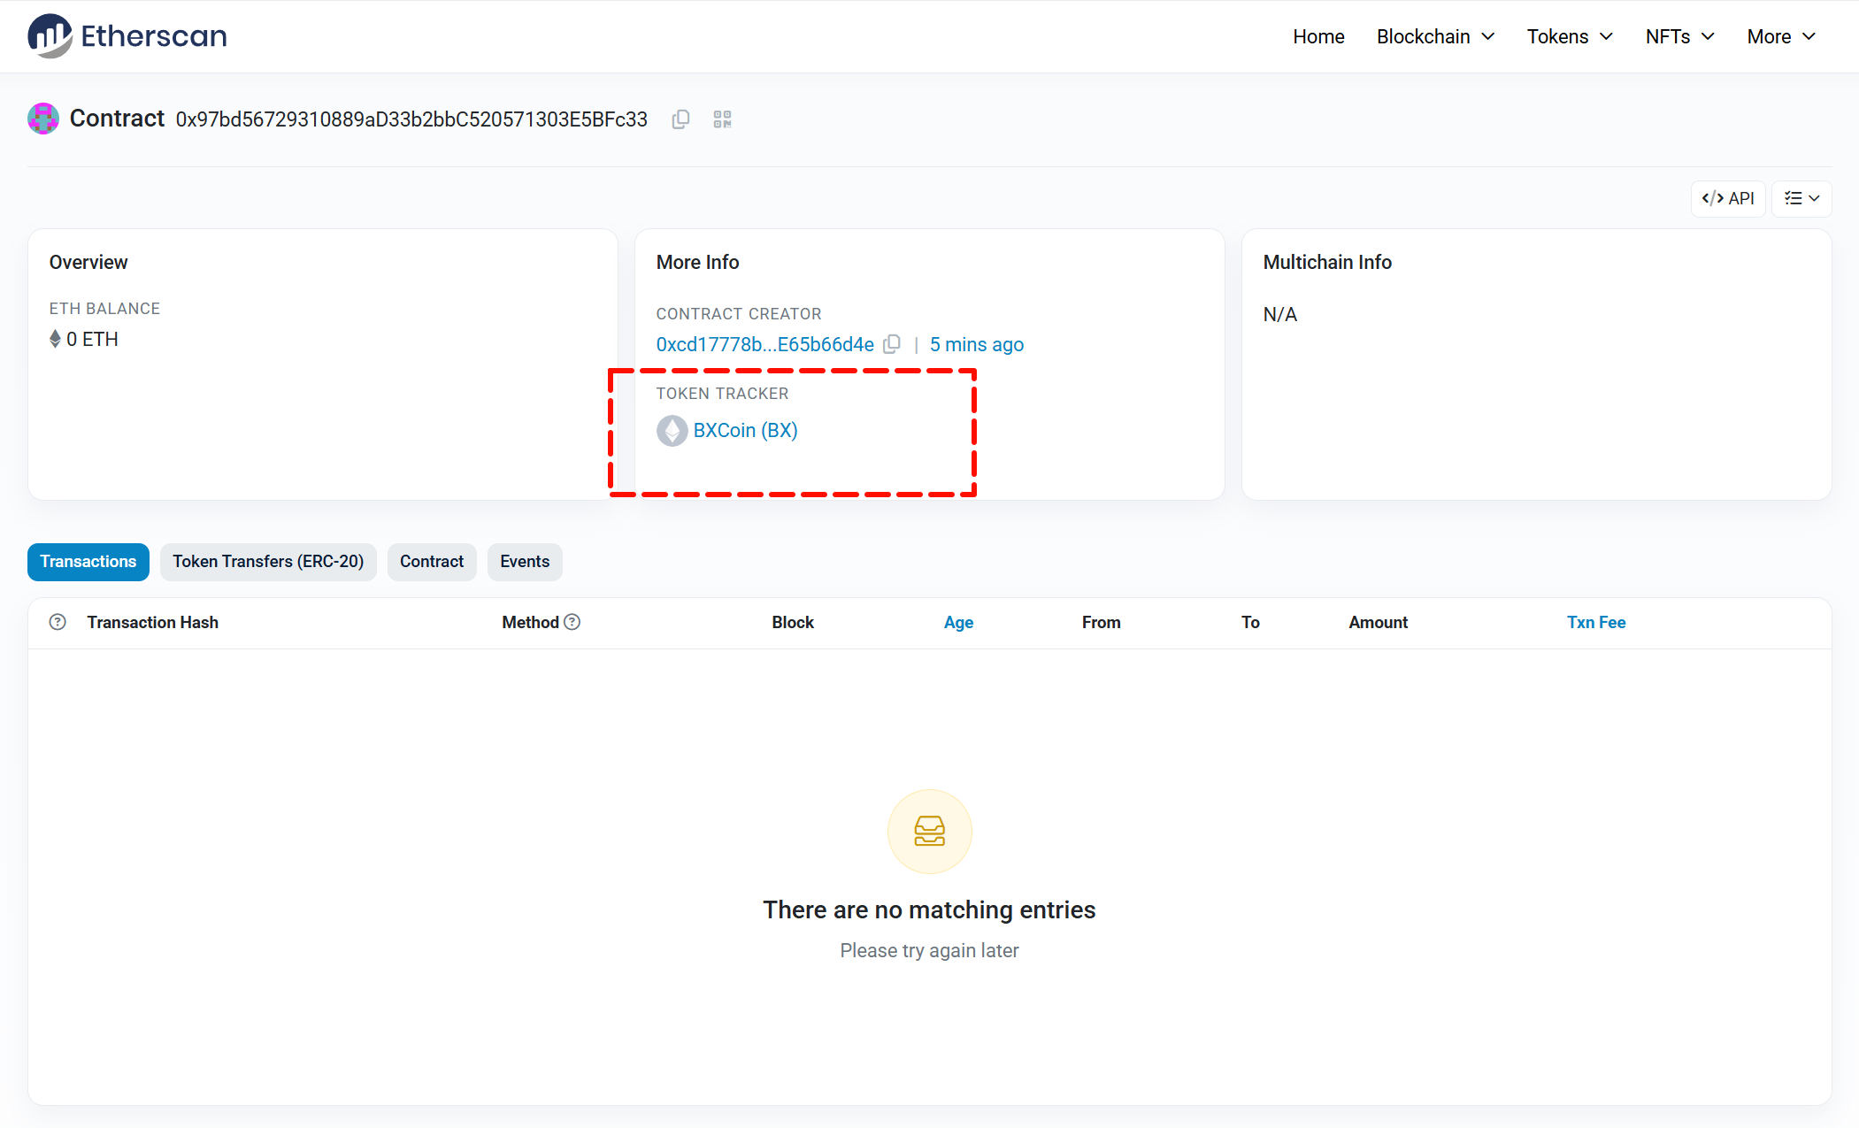Screen dimensions: 1859x1128
Task: Open the list view options dropdown
Action: tap(1801, 198)
